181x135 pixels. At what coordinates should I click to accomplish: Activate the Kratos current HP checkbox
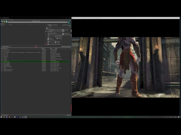tap(2, 51)
